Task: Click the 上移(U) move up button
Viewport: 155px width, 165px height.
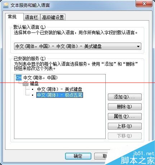Action: [125, 126]
